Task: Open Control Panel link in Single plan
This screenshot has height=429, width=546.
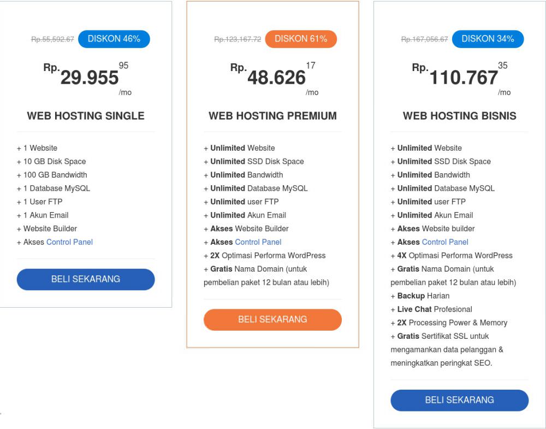Action: [x=69, y=242]
